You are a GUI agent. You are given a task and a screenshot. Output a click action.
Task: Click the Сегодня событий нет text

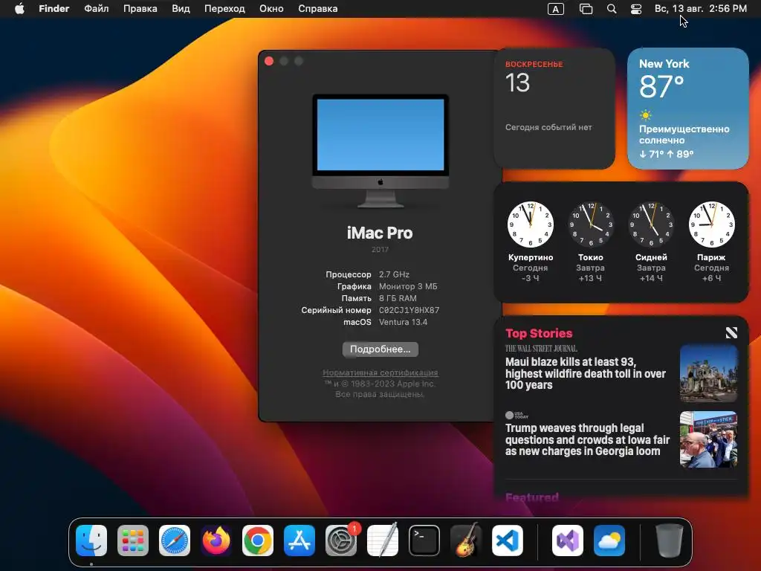(548, 127)
